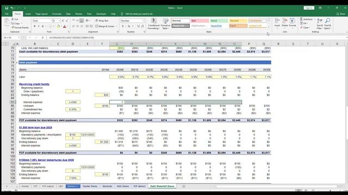Delete cells using the Delete button
Image resolution: width=348 pixels, height=195 pixels.
[285, 23]
